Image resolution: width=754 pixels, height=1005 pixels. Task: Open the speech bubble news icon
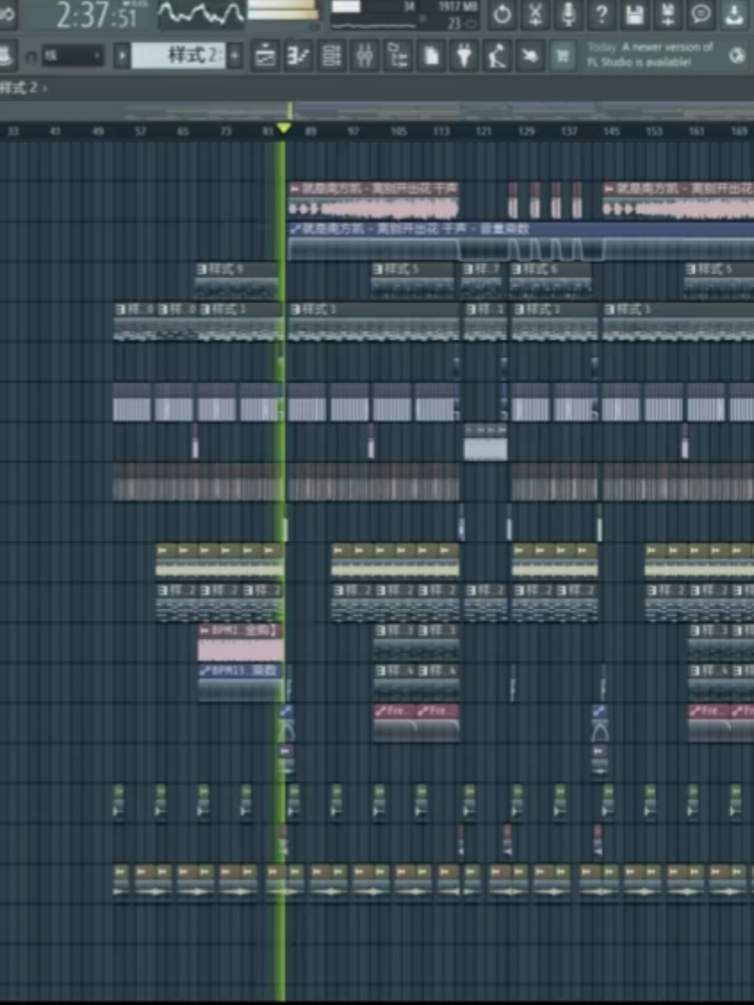[x=701, y=14]
